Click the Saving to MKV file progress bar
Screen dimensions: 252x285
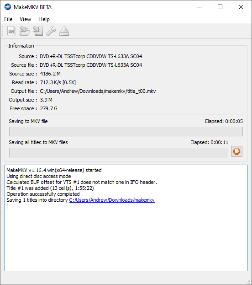(x=126, y=132)
